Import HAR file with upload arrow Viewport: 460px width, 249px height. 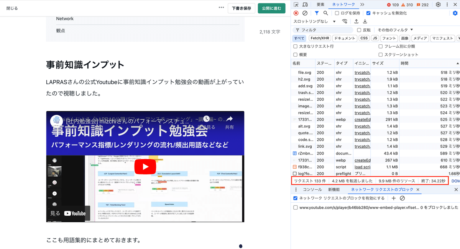coord(356,21)
